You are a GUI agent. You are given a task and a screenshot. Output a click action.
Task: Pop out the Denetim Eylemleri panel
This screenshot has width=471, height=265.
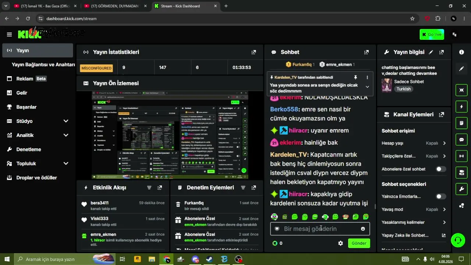pyautogui.click(x=254, y=188)
